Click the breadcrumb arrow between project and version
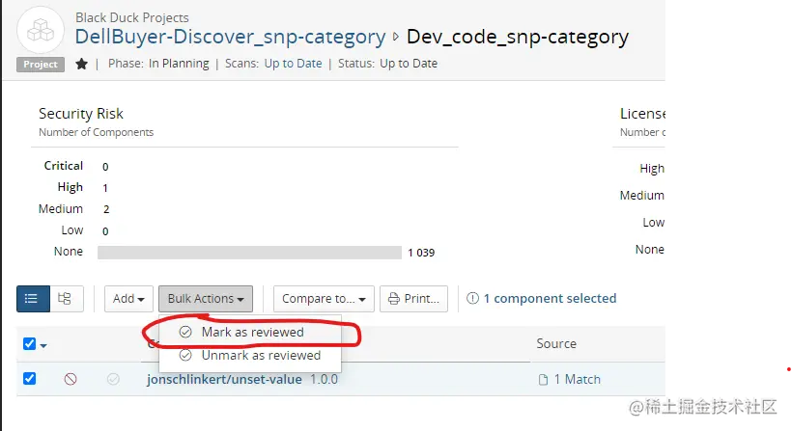792x431 pixels. pyautogui.click(x=395, y=37)
